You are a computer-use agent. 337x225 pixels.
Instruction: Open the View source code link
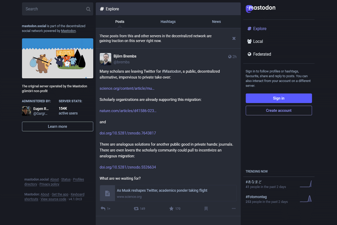point(53,199)
